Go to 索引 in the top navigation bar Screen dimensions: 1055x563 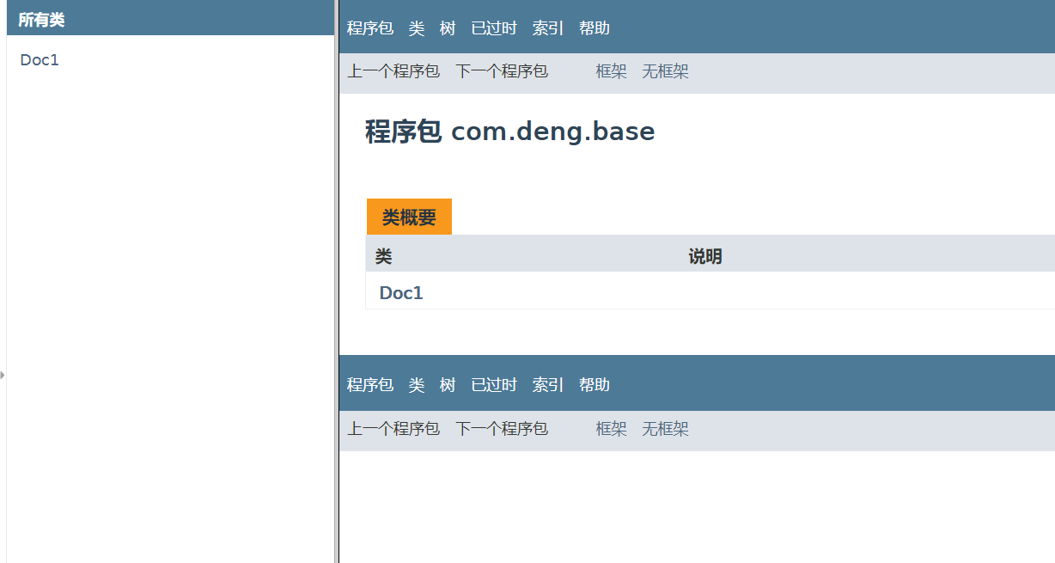click(x=548, y=28)
